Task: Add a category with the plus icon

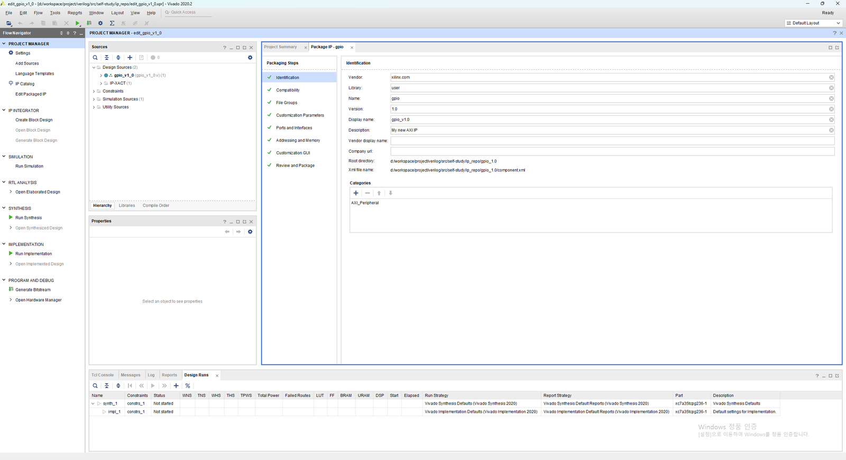Action: click(x=356, y=193)
